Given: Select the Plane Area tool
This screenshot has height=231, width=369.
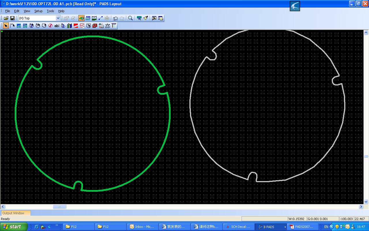Looking at the screenshot, I should pyautogui.click(x=76, y=26).
